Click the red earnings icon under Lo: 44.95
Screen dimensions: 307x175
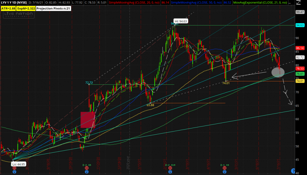[14, 169]
